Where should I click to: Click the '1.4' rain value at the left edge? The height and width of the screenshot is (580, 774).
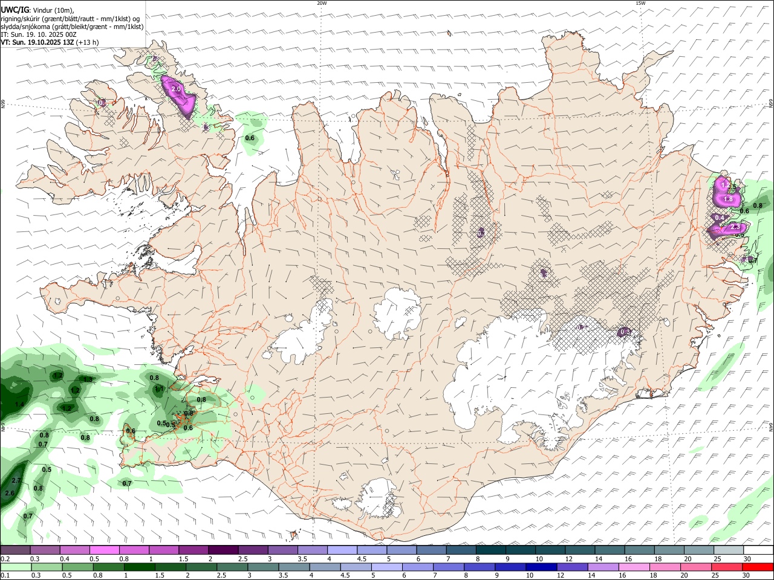point(19,404)
